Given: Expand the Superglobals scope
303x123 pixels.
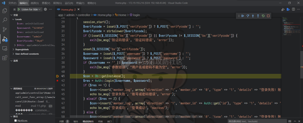Looking at the screenshot, I should point(13,49).
